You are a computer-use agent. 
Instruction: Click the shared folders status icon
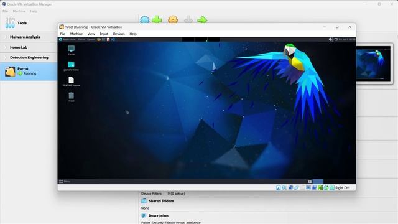pos(302,188)
